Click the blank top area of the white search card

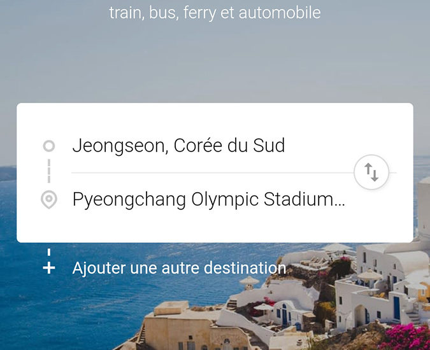click(x=215, y=117)
